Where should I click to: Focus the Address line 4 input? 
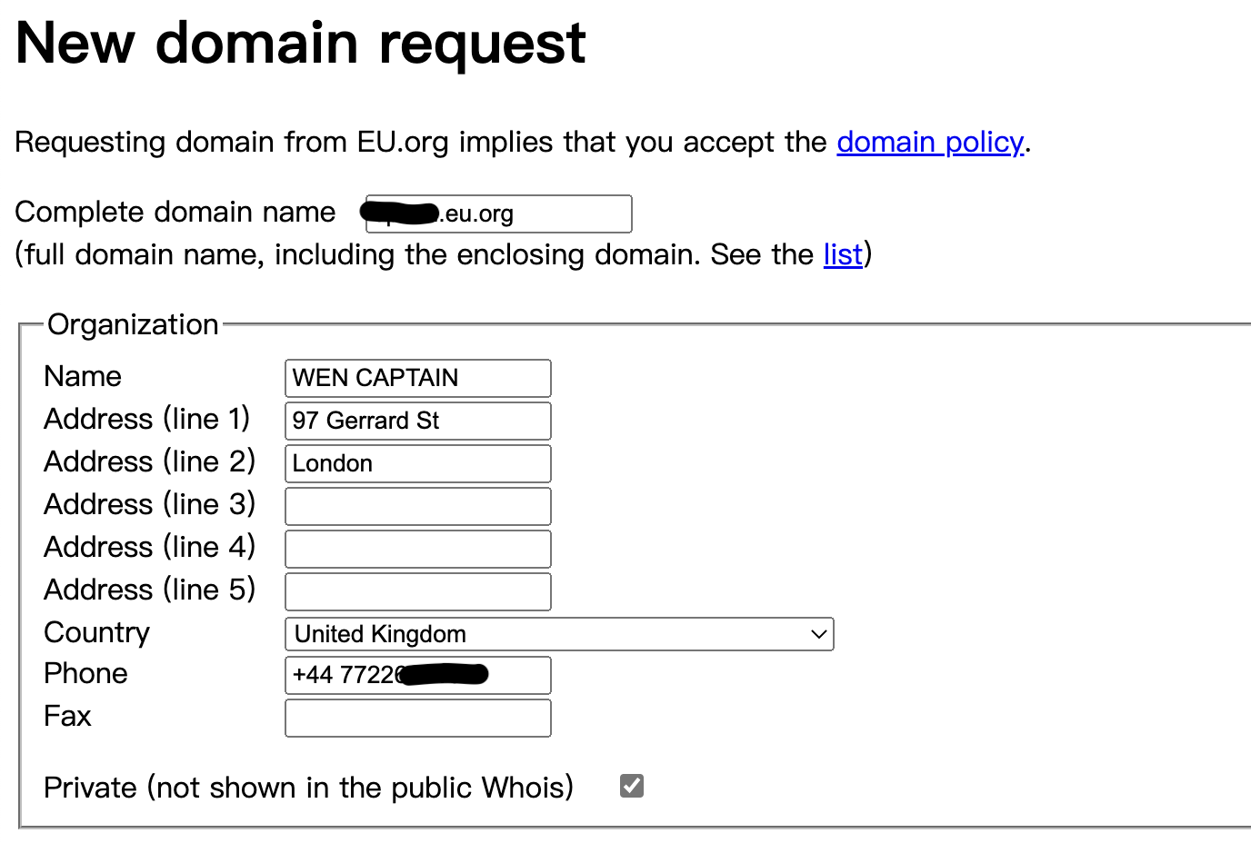[417, 549]
